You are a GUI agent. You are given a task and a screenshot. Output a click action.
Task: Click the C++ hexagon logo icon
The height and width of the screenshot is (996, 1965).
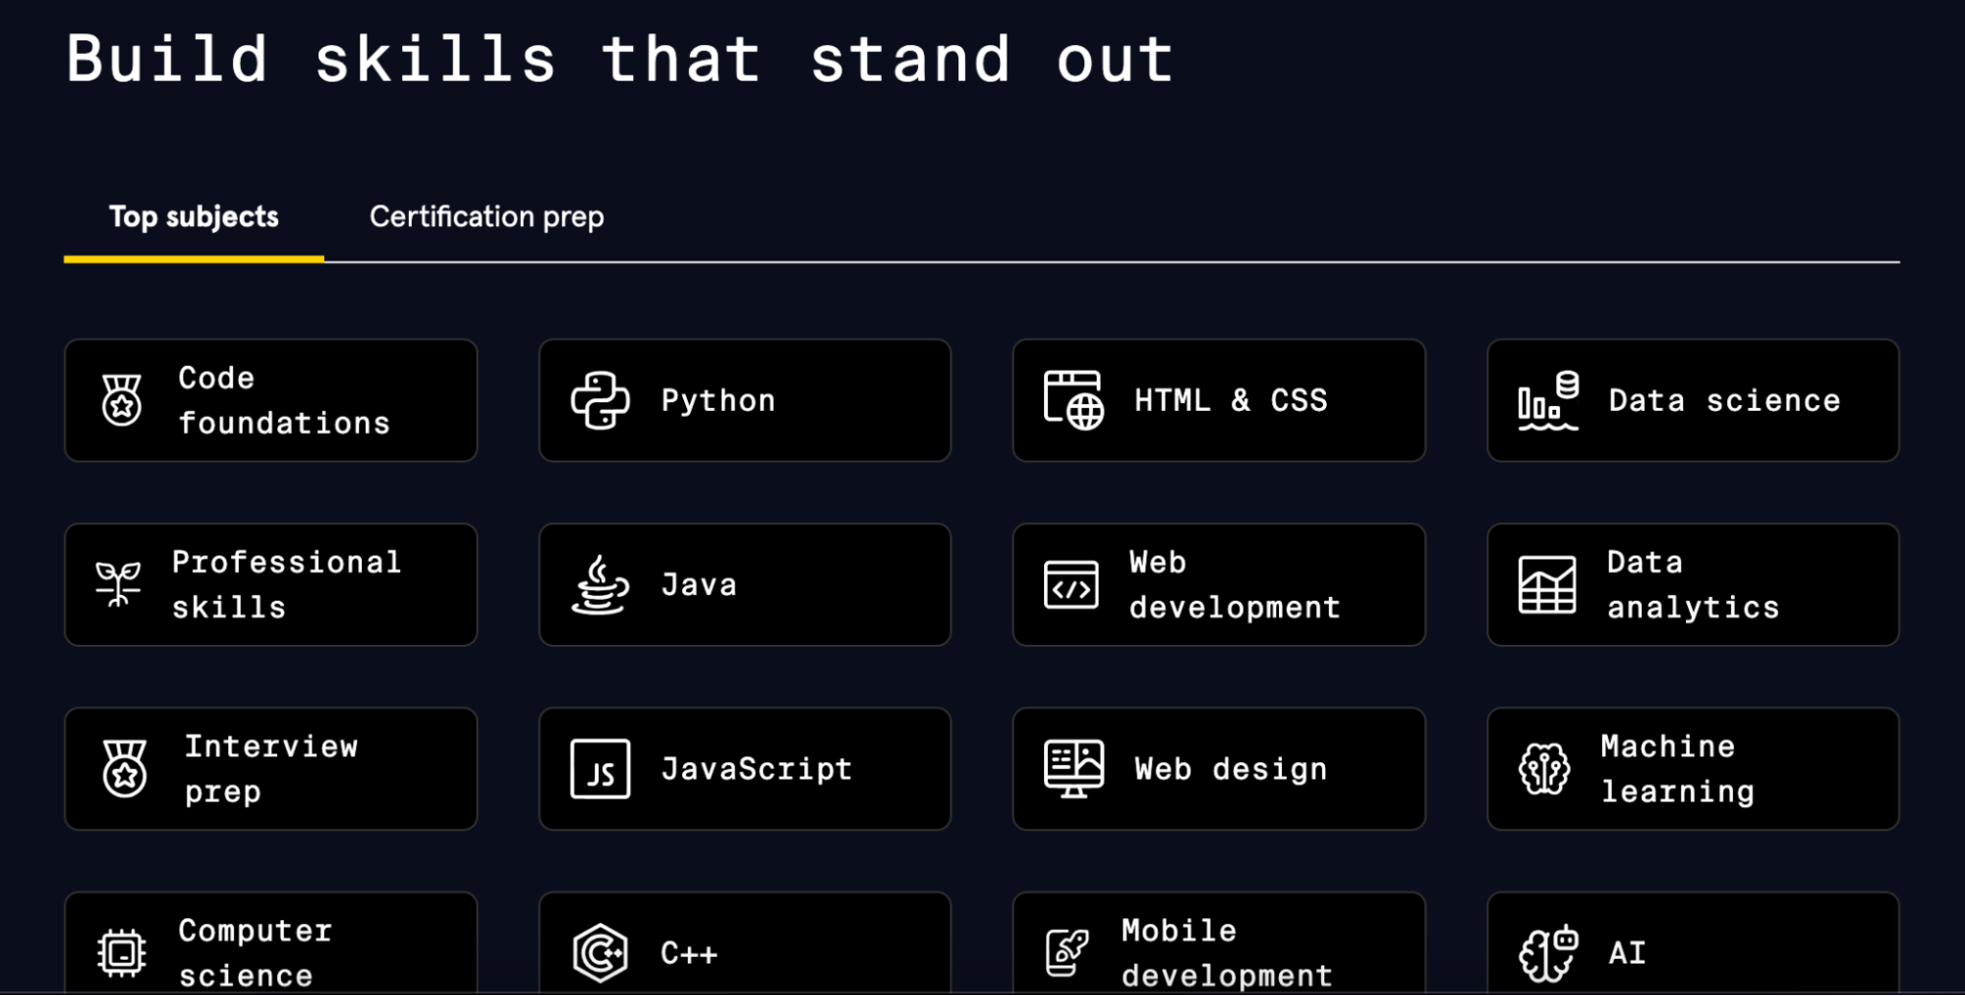pyautogui.click(x=598, y=951)
